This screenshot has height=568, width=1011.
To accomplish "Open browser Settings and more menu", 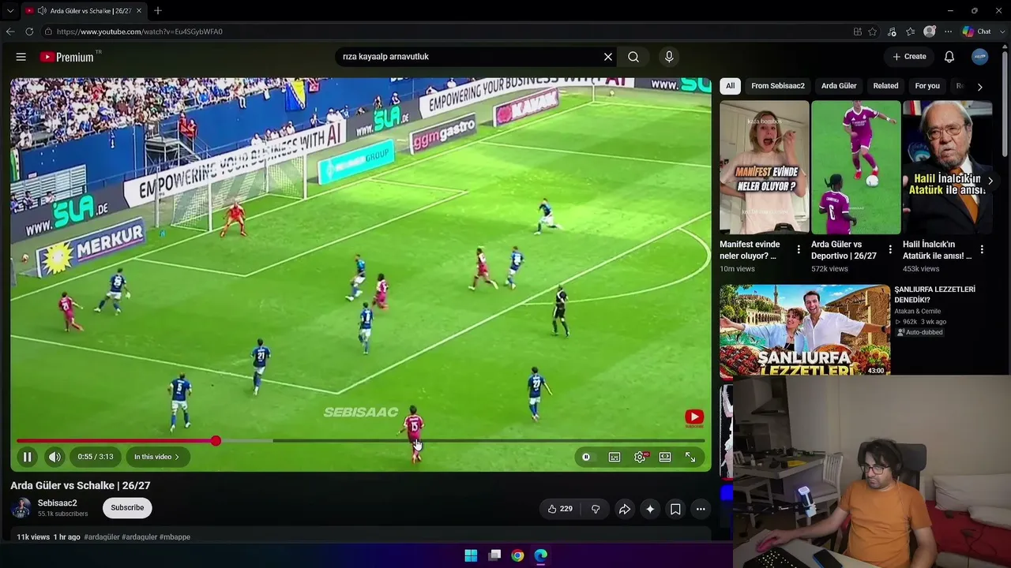I will tap(949, 32).
